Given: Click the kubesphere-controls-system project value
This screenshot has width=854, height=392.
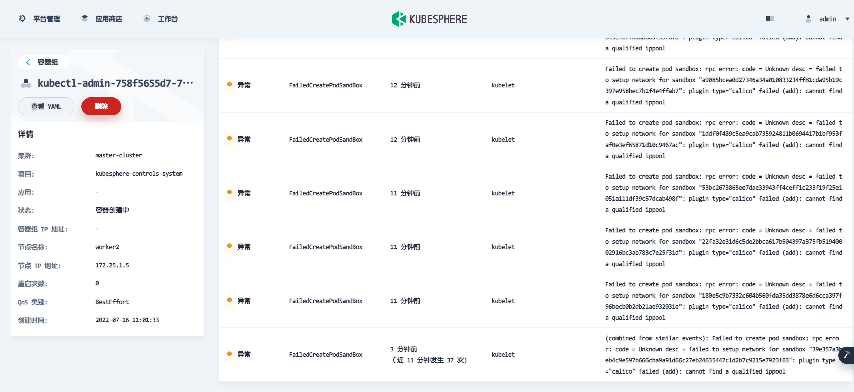Looking at the screenshot, I should (139, 173).
